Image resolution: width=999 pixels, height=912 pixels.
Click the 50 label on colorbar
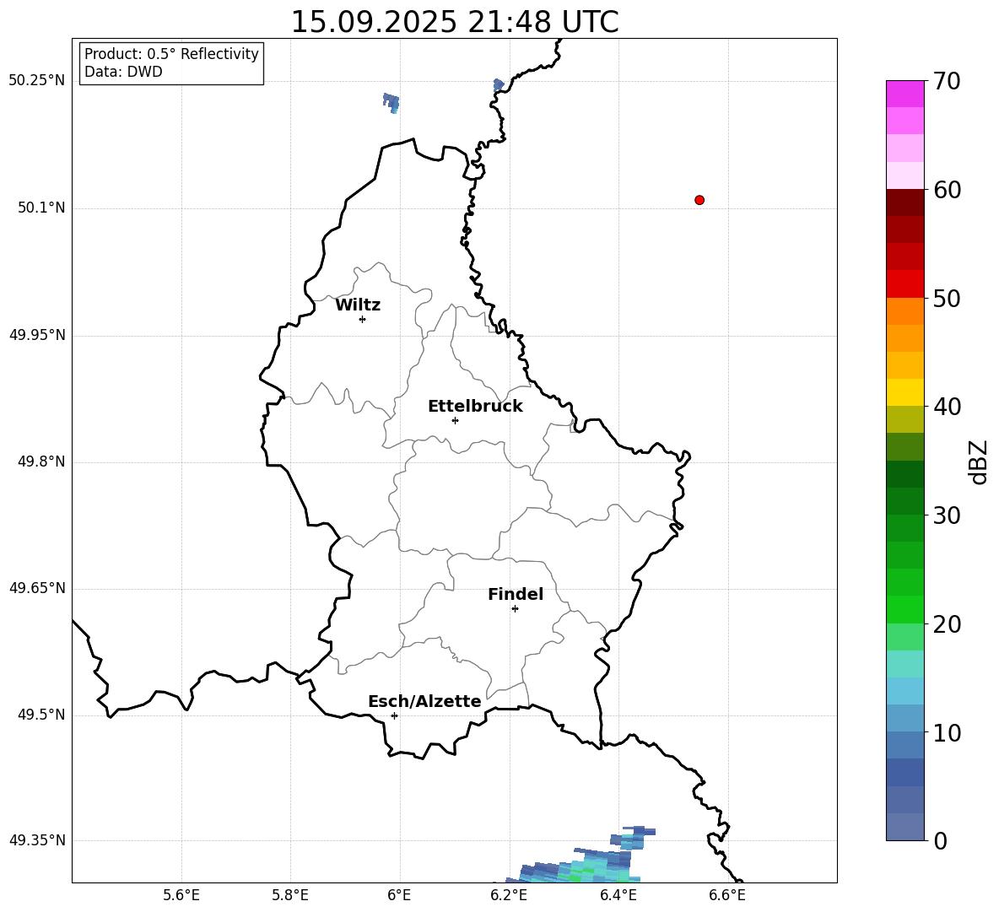click(x=947, y=298)
